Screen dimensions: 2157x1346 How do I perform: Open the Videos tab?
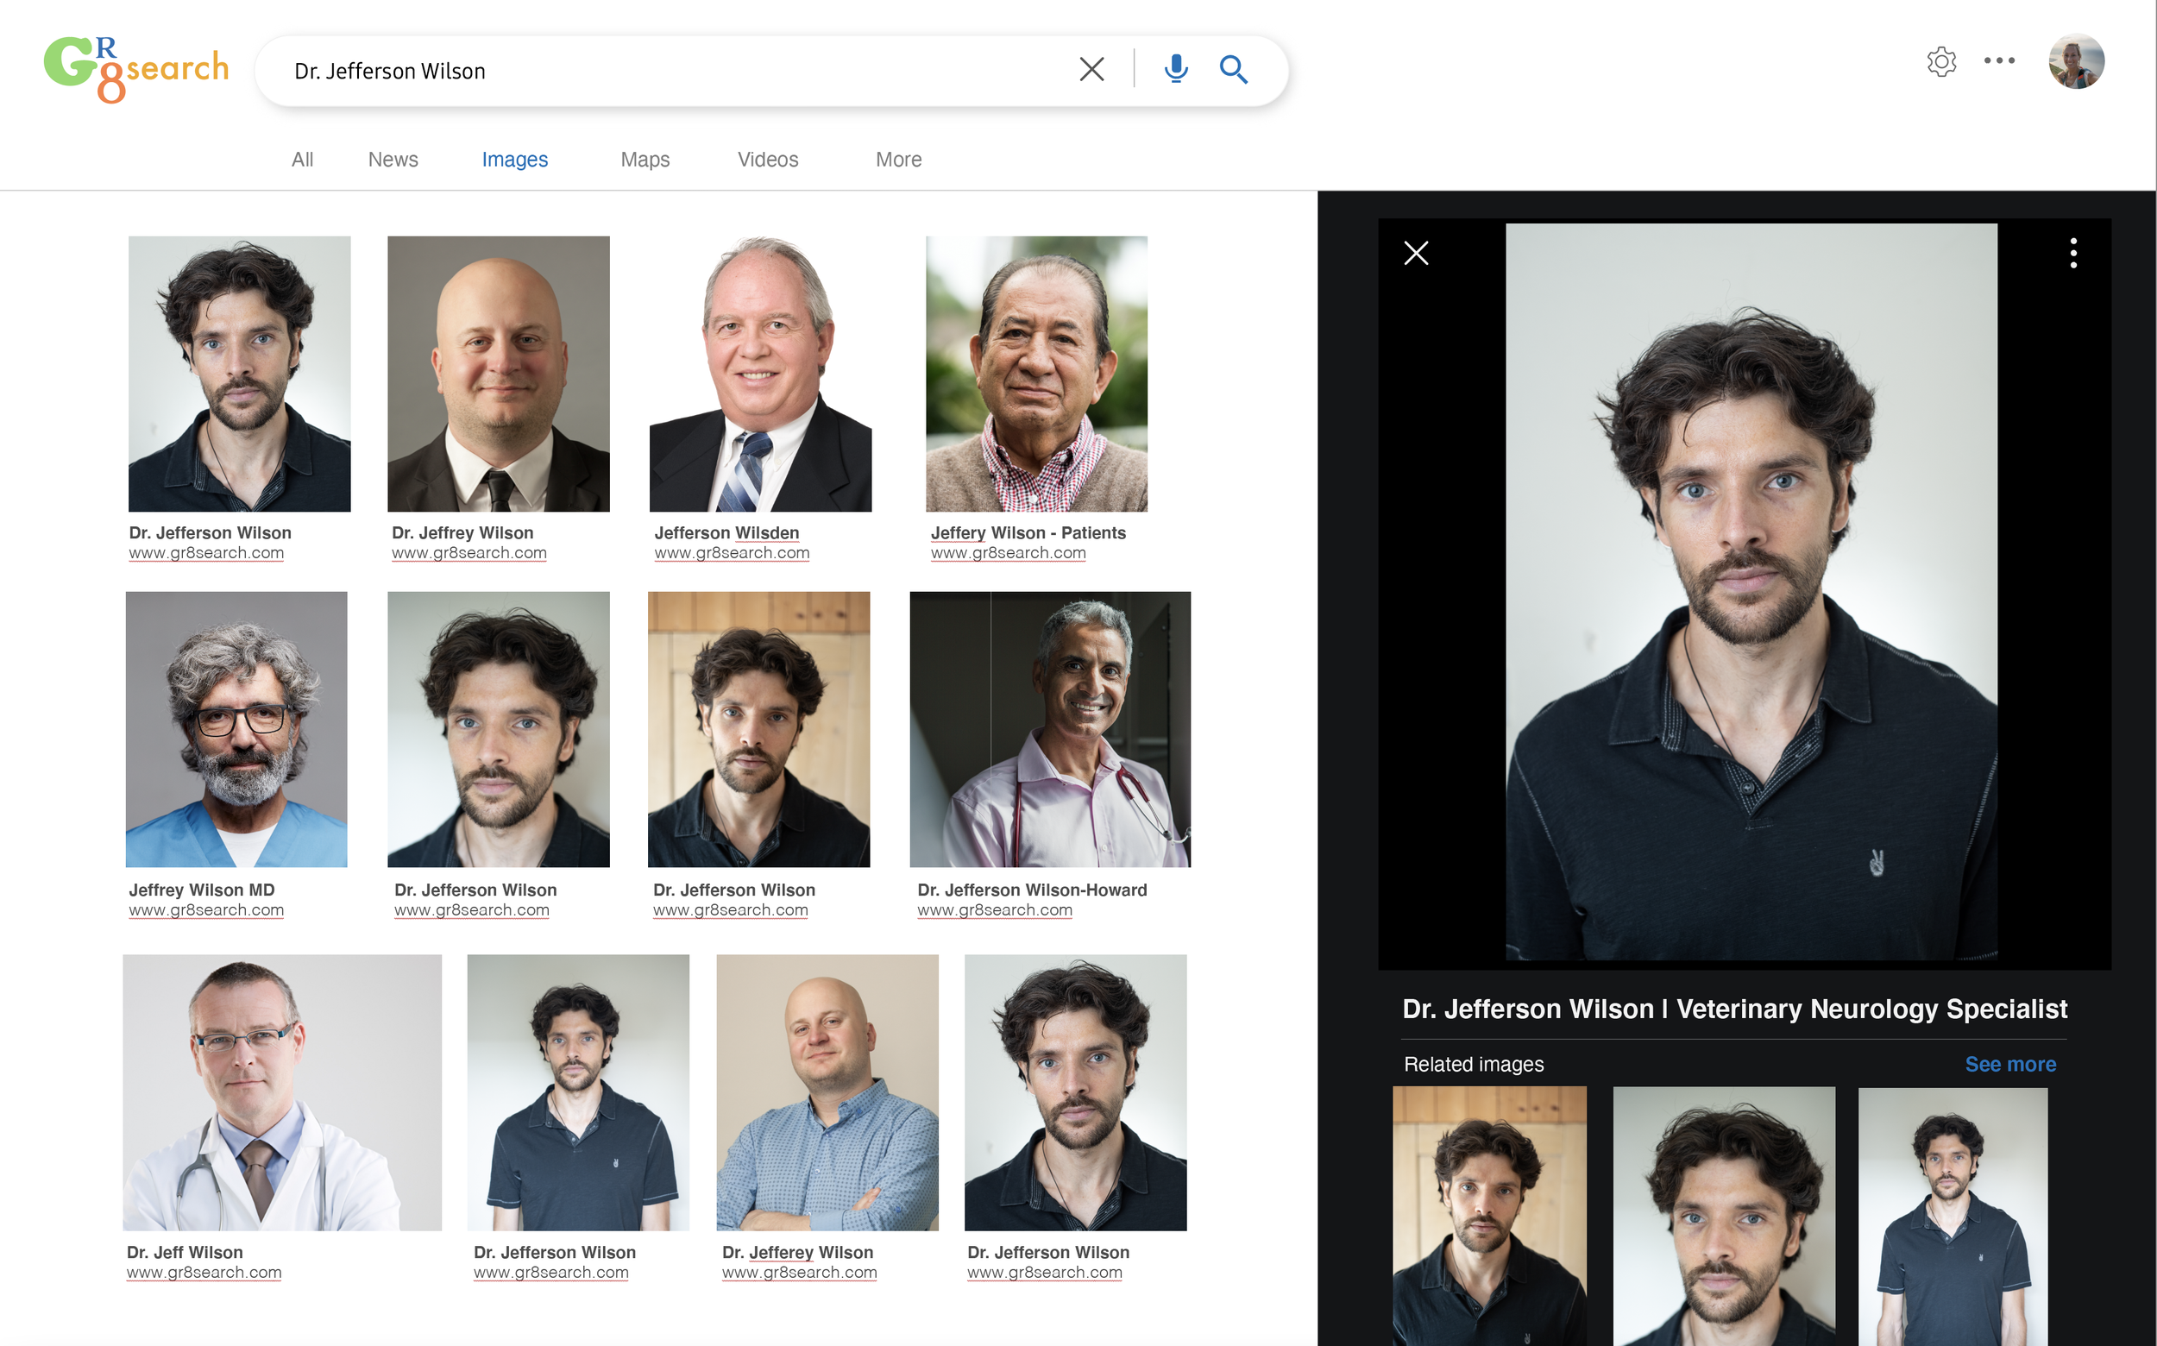(x=767, y=160)
